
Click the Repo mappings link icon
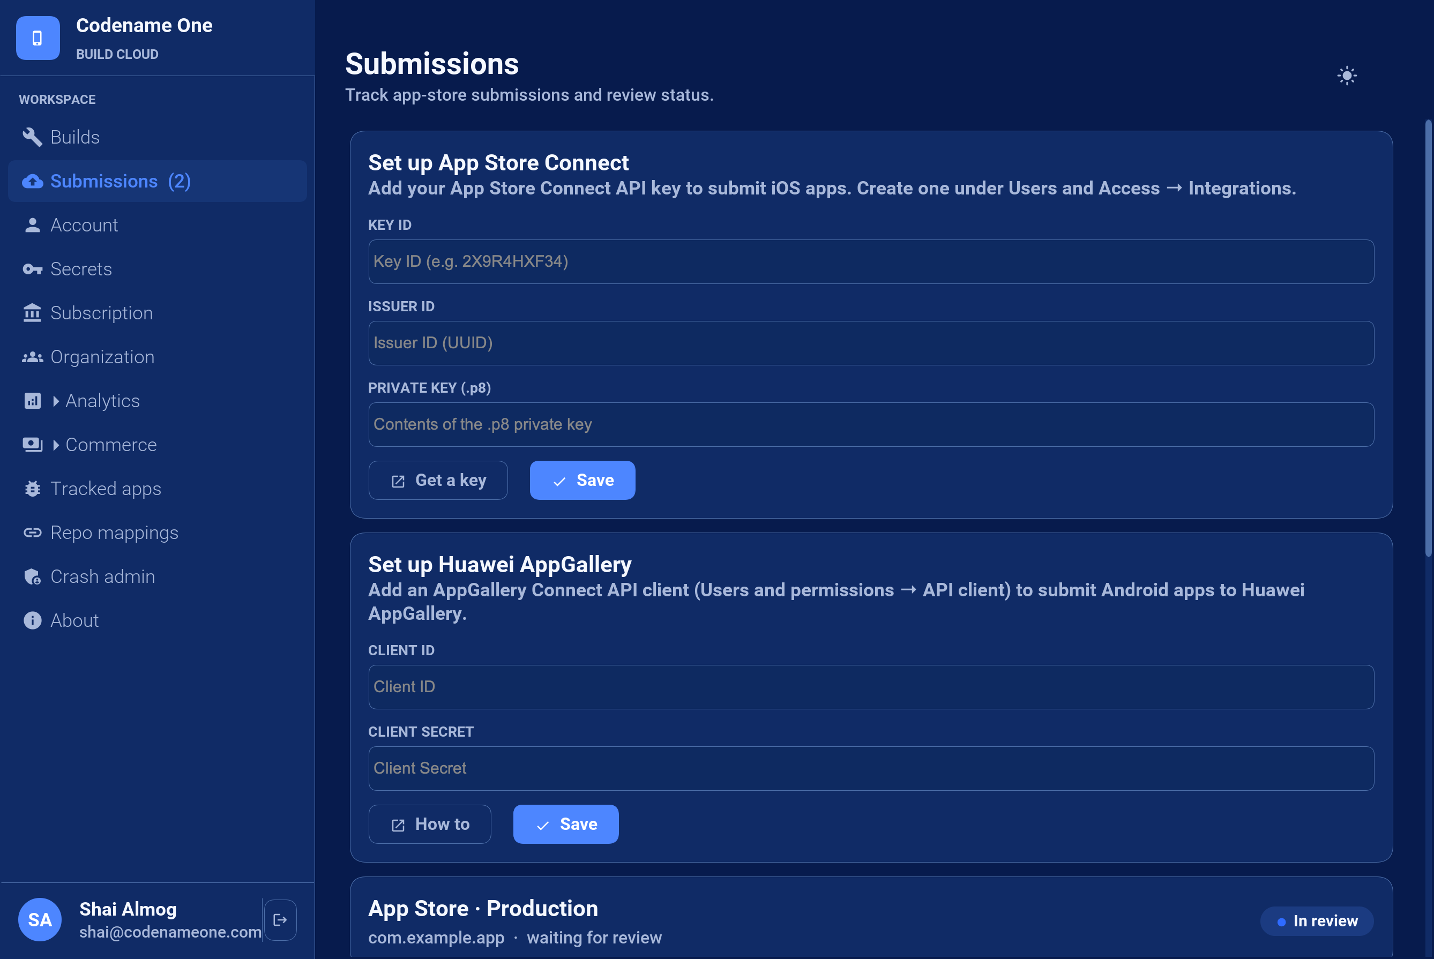pos(33,533)
